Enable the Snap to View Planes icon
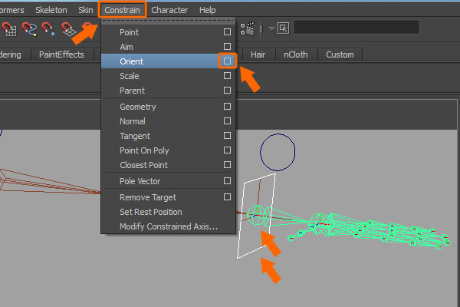 pyautogui.click(x=69, y=29)
